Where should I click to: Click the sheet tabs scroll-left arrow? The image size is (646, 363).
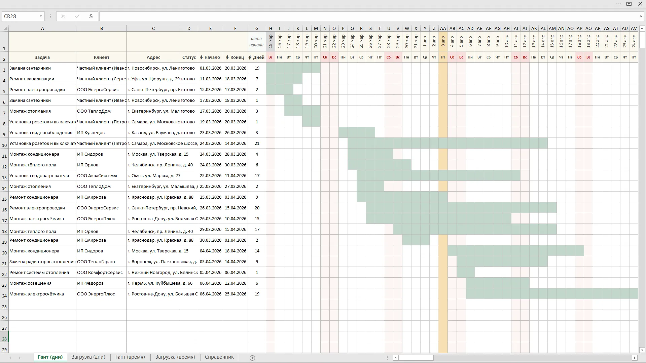coord(10,358)
